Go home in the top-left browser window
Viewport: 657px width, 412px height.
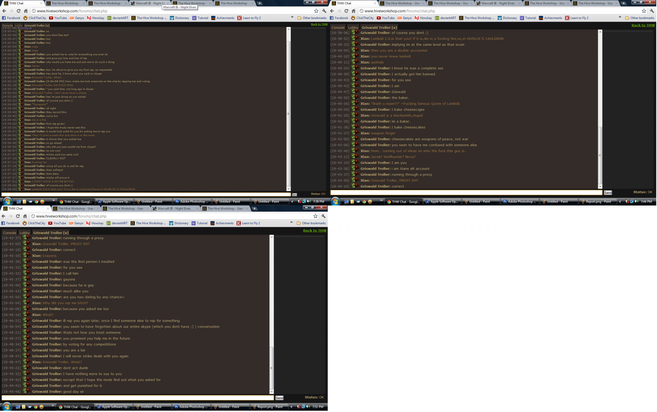[26, 11]
